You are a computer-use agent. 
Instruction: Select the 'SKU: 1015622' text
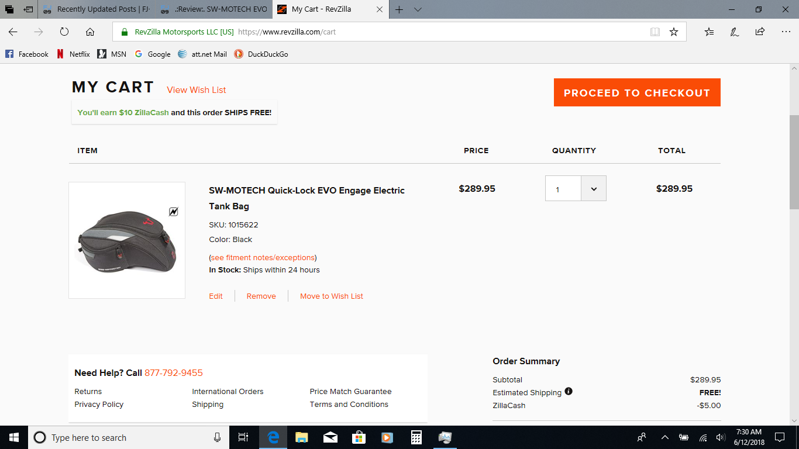tap(233, 224)
